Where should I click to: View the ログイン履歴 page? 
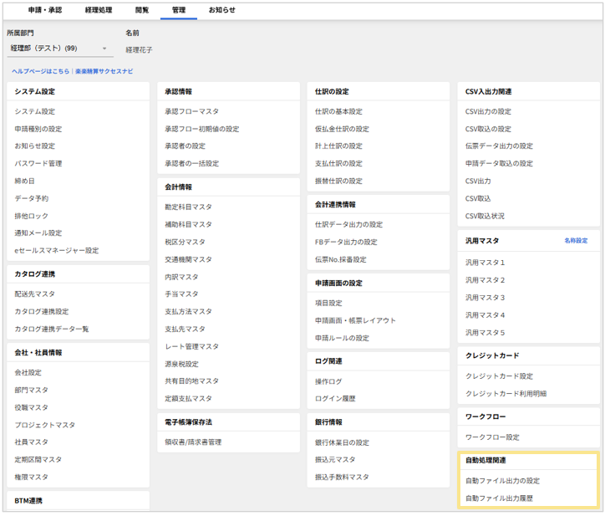pyautogui.click(x=335, y=399)
